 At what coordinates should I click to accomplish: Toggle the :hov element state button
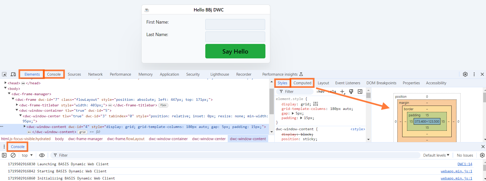tap(320, 91)
